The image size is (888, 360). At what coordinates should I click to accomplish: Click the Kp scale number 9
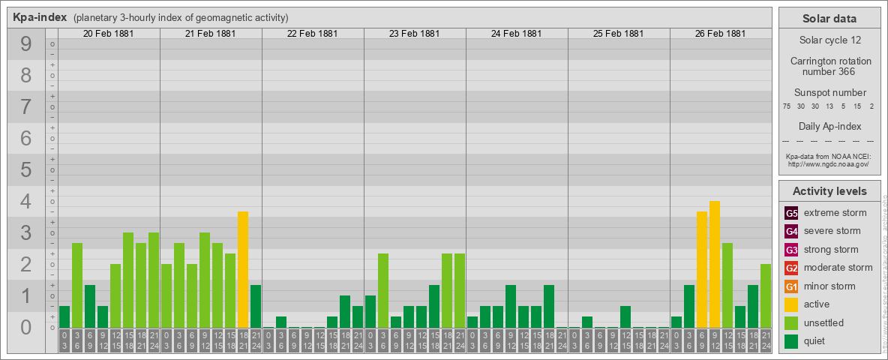26,44
